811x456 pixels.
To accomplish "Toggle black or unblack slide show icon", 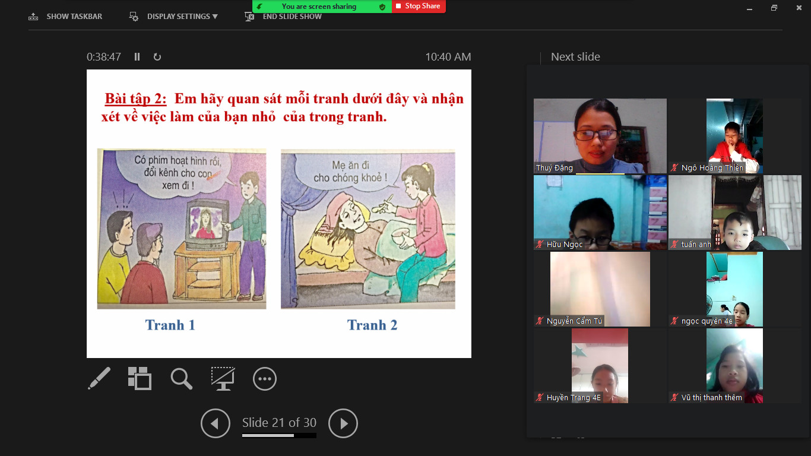I will [223, 378].
